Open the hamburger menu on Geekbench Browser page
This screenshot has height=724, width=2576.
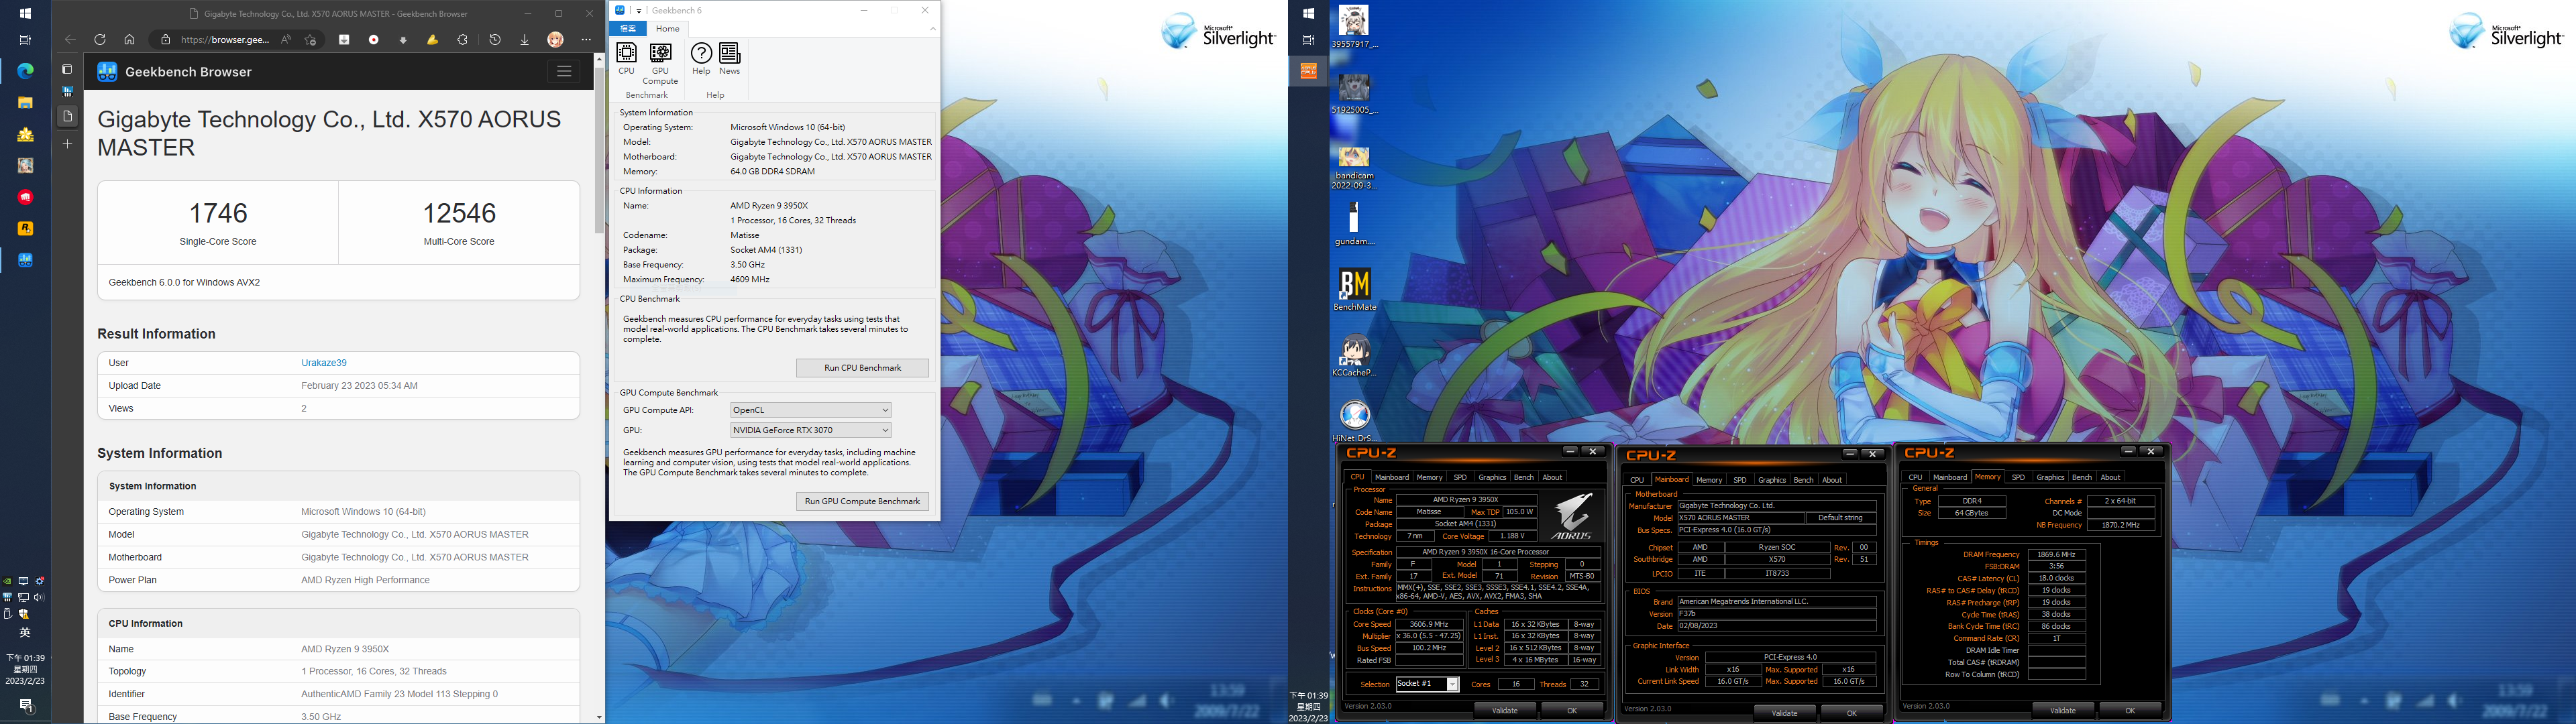tap(564, 71)
